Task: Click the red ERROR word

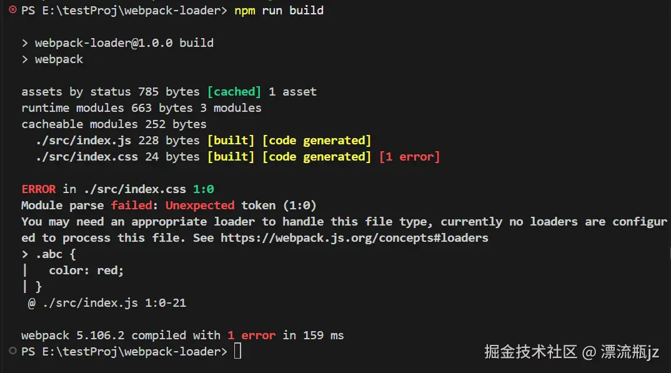Action: coord(39,189)
